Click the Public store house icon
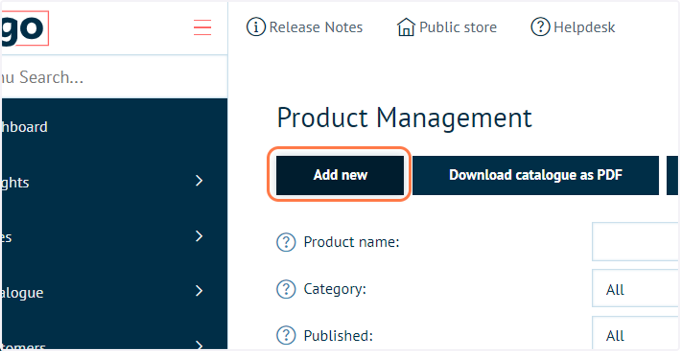 click(x=406, y=27)
